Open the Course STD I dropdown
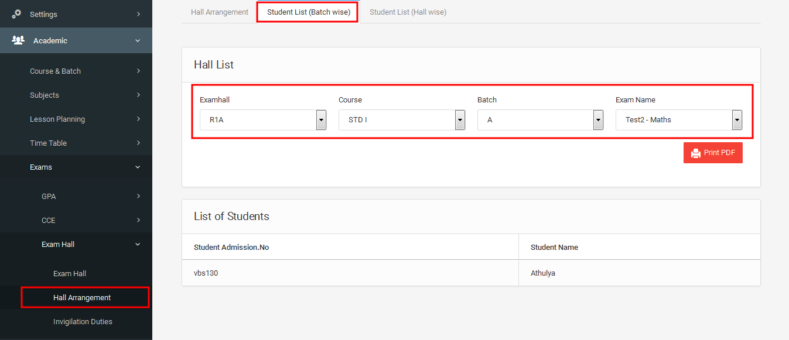 pyautogui.click(x=402, y=120)
